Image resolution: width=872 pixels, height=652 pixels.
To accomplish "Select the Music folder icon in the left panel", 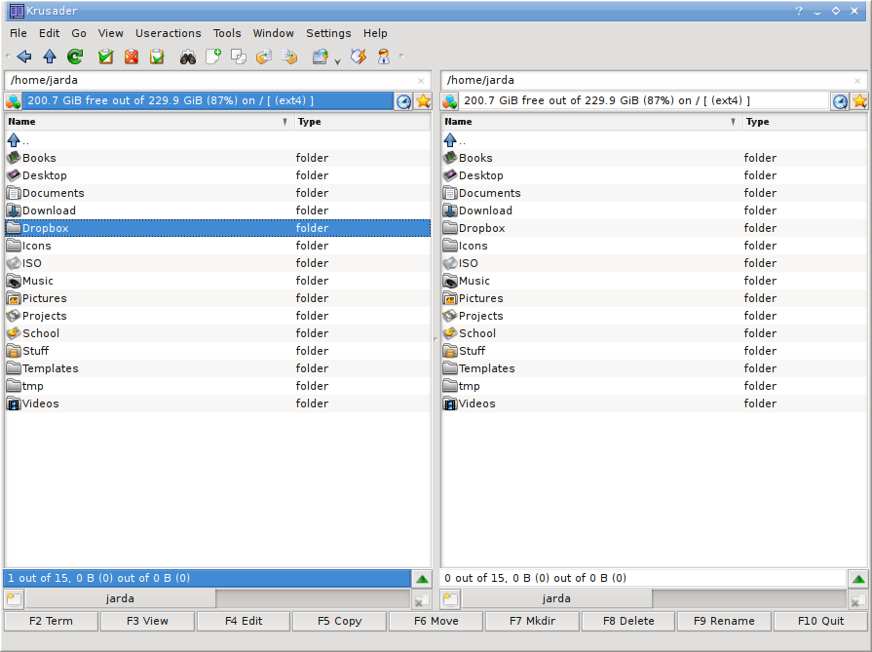I will 14,281.
